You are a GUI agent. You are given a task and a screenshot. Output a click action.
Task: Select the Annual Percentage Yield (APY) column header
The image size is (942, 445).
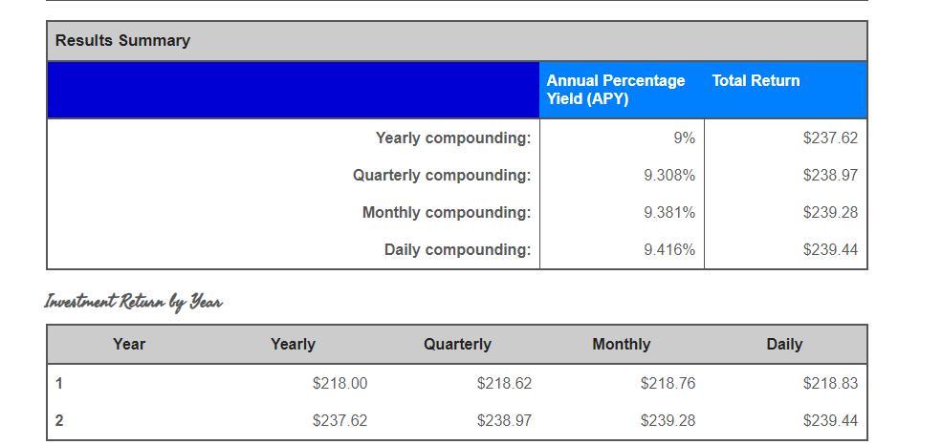[x=616, y=90]
